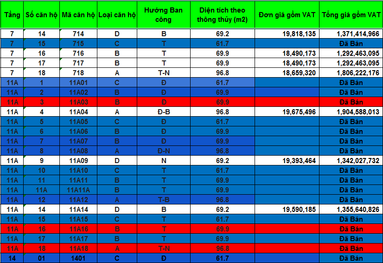This screenshot has height=263, width=383.
Task: Click apartment type 'D' in row 11A09
Action: (117, 161)
